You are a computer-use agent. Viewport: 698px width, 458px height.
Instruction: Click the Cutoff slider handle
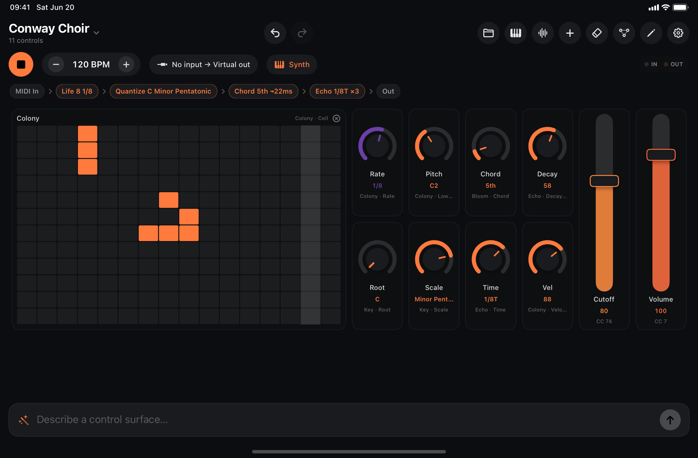tap(604, 181)
